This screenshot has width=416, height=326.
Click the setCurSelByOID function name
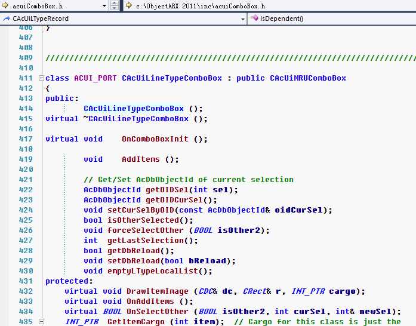coord(141,210)
